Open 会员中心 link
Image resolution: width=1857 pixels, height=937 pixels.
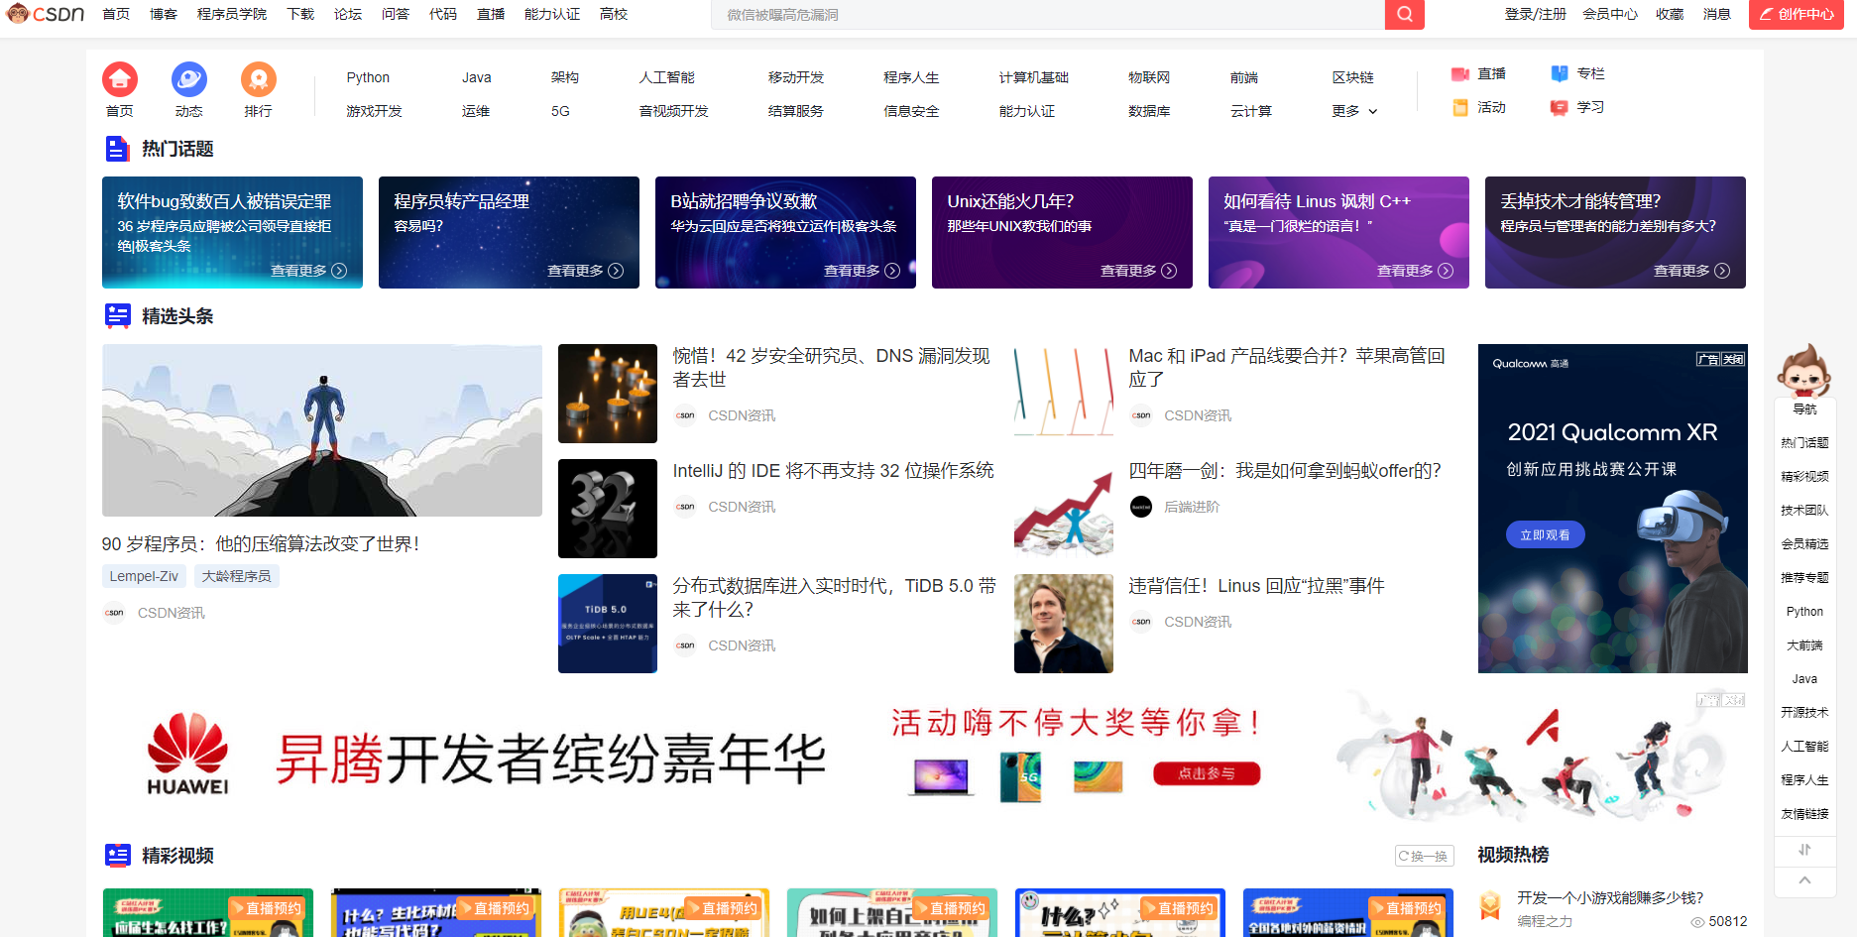pyautogui.click(x=1610, y=14)
